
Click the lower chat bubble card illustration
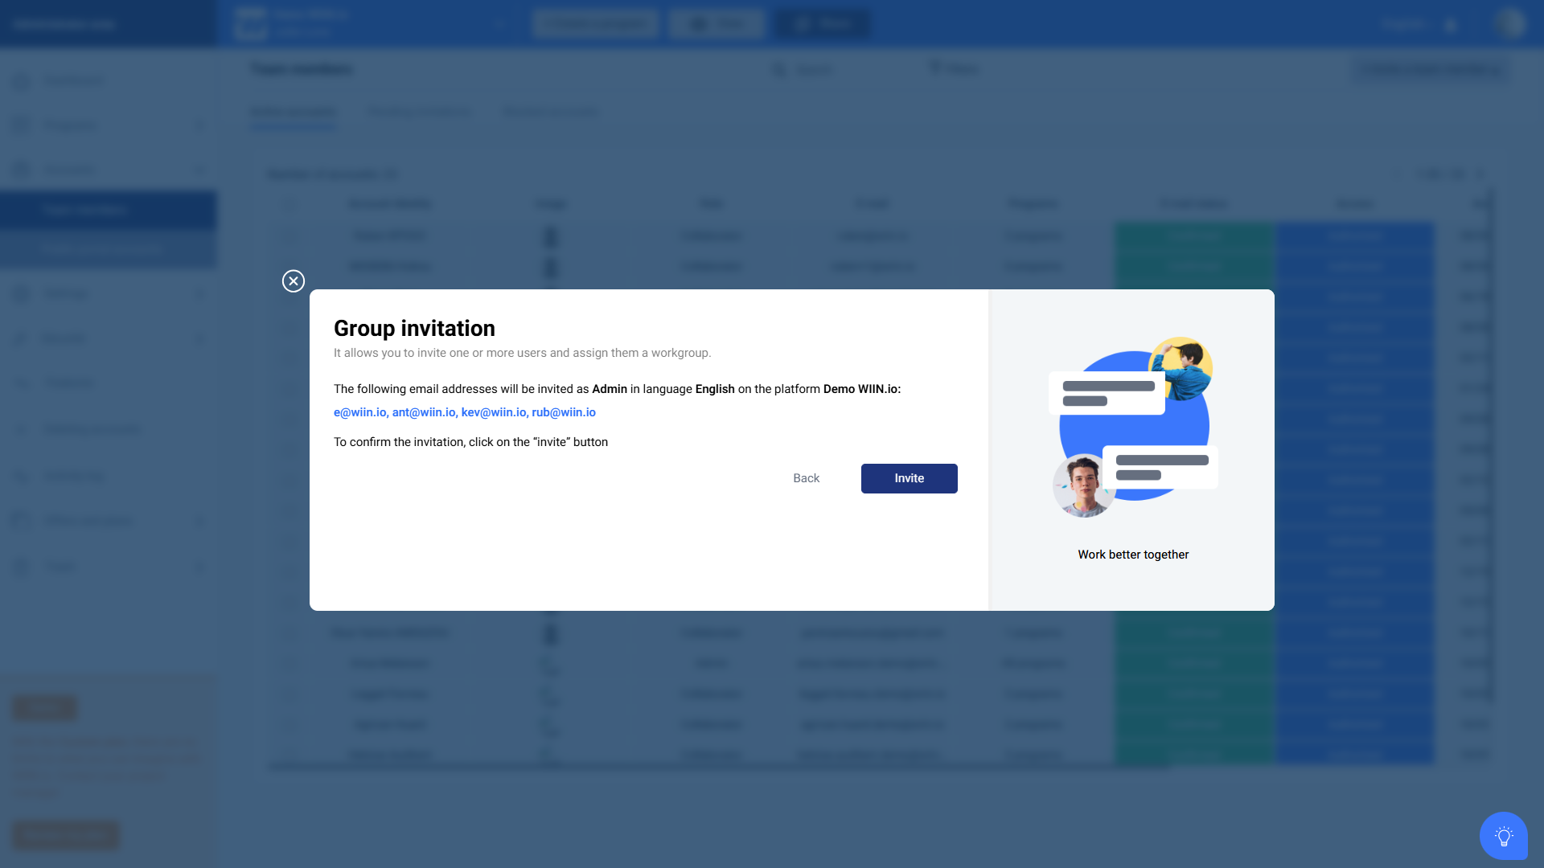point(1160,467)
